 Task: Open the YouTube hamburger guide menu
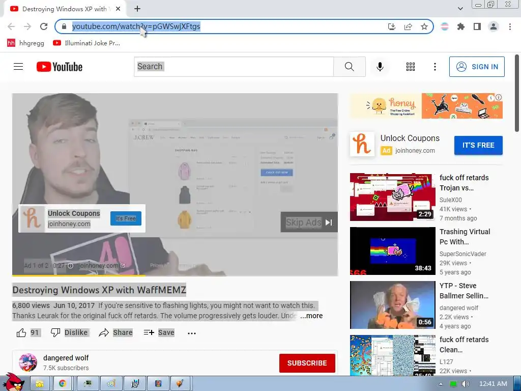click(x=18, y=67)
